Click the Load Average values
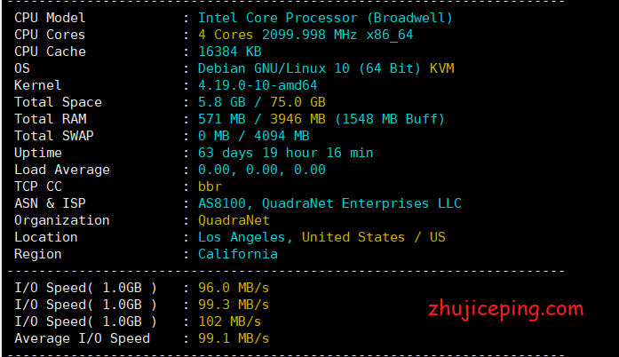This screenshot has height=357, width=619. pos(262,170)
